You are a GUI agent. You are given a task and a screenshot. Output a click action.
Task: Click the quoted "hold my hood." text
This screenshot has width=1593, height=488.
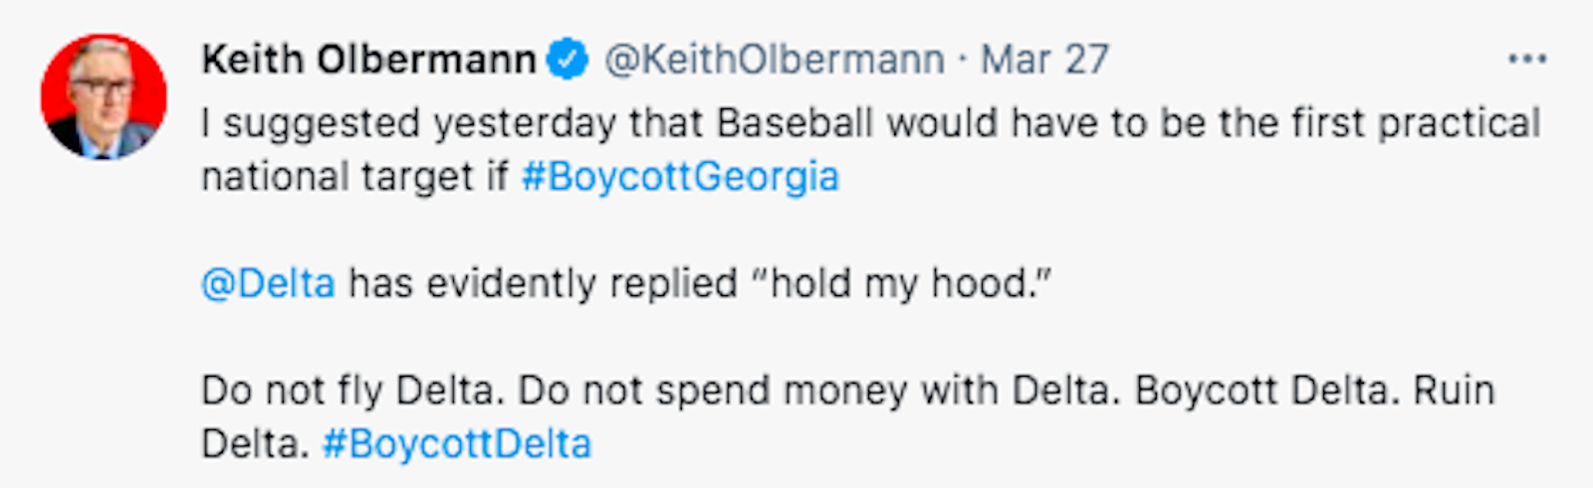pos(901,284)
